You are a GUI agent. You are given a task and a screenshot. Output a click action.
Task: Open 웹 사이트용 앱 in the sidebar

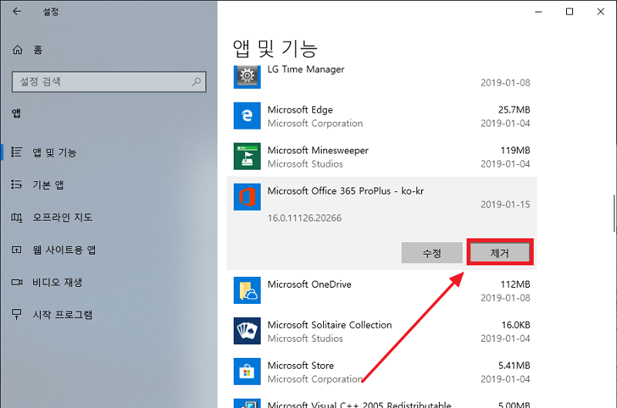pyautogui.click(x=64, y=249)
